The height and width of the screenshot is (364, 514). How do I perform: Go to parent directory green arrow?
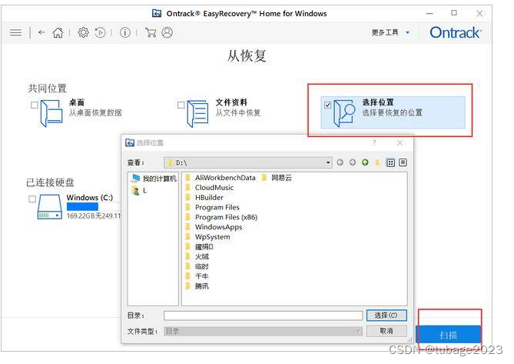tap(365, 162)
